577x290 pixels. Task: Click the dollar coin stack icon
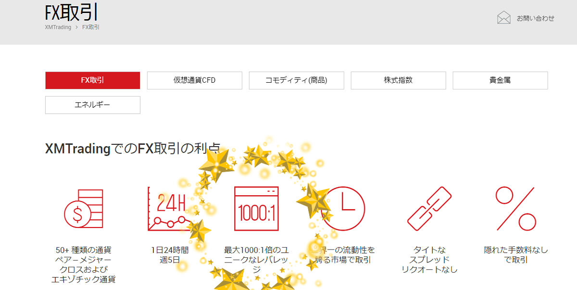click(83, 209)
